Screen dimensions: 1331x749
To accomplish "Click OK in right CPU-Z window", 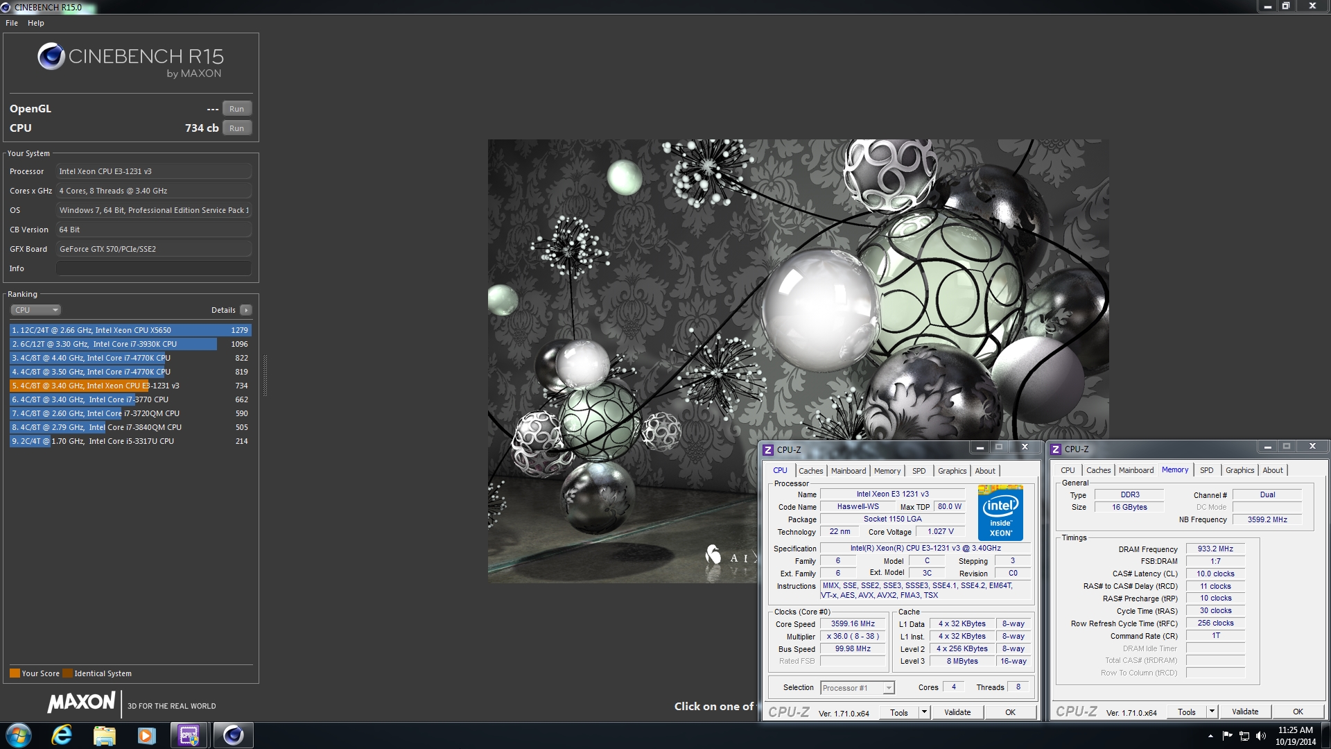I will coord(1298,712).
